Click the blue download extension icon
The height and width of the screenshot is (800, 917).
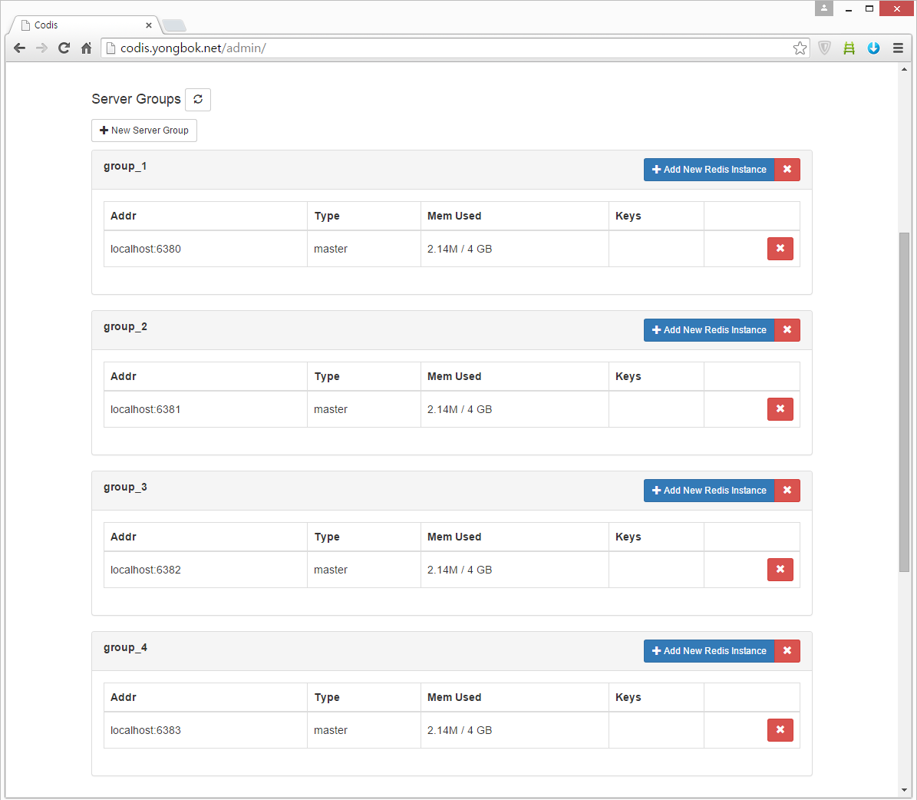[x=874, y=48]
